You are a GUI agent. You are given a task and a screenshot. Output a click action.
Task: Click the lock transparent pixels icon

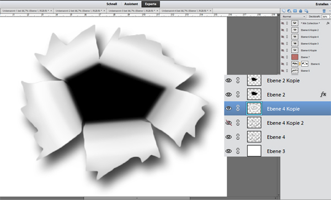[x=306, y=11]
